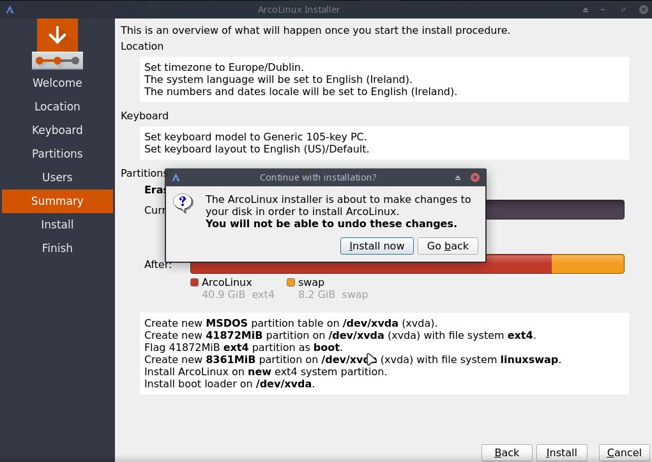Click the red ArcoLinux legend swatch
Viewport: 652px width, 462px height.
click(x=194, y=283)
